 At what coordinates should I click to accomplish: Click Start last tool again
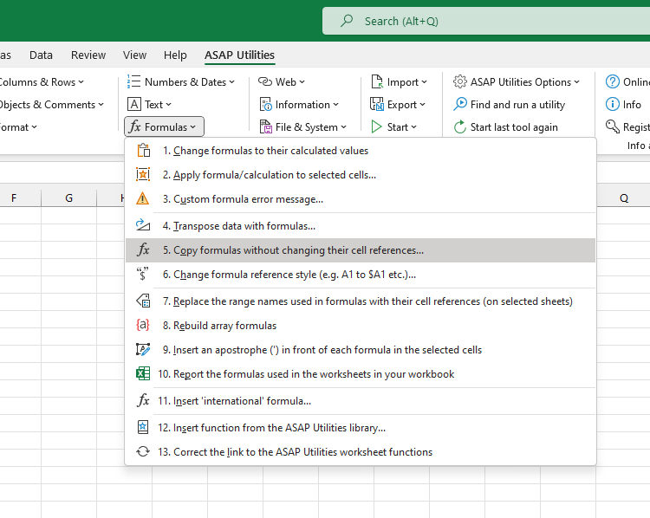pyautogui.click(x=506, y=126)
